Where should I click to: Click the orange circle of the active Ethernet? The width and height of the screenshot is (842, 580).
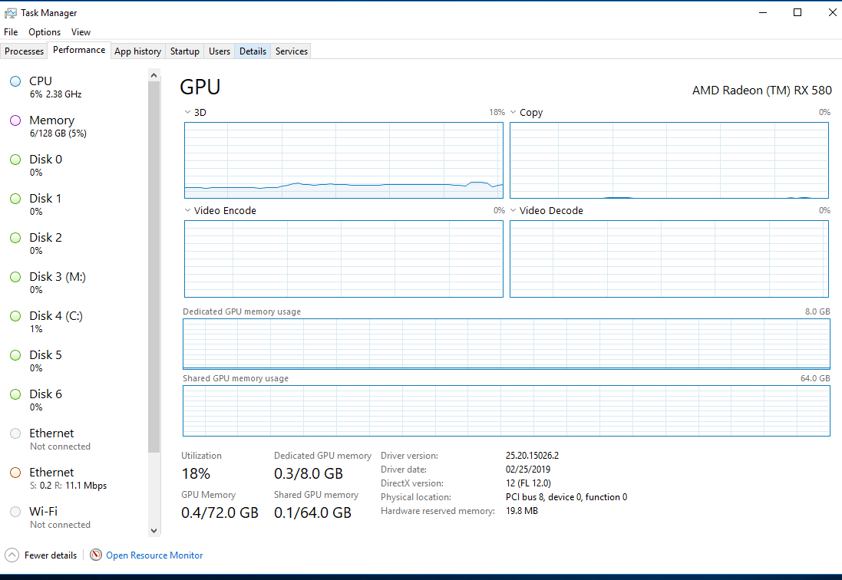point(15,473)
